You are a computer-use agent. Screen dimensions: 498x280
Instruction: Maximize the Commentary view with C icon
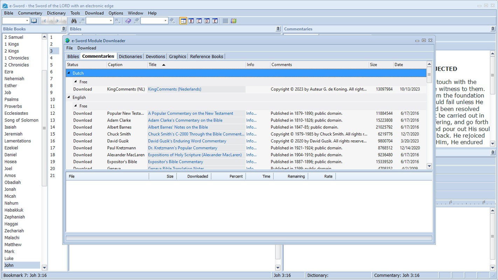pyautogui.click(x=199, y=21)
